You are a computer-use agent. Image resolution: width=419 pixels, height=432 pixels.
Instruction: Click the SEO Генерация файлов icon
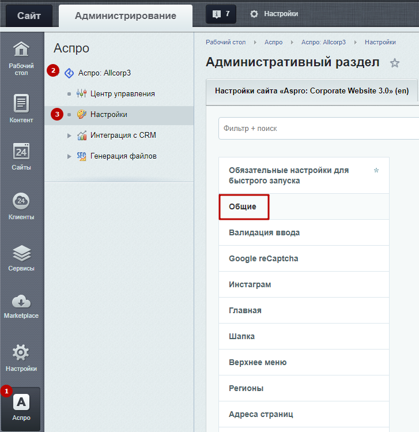click(x=81, y=156)
